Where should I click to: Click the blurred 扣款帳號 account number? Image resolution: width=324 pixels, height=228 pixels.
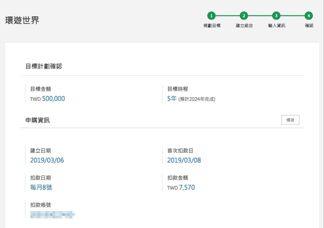(x=52, y=215)
